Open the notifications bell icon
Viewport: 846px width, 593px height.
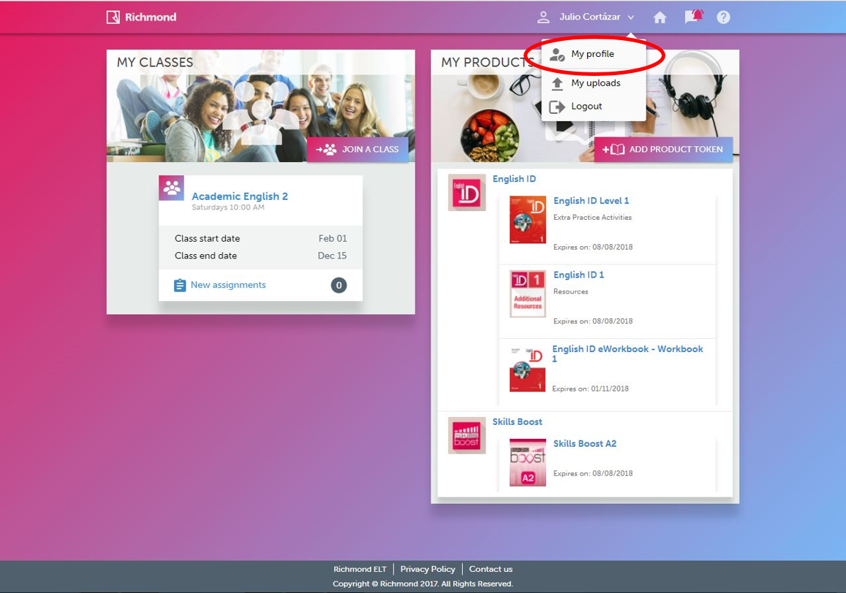(x=693, y=16)
